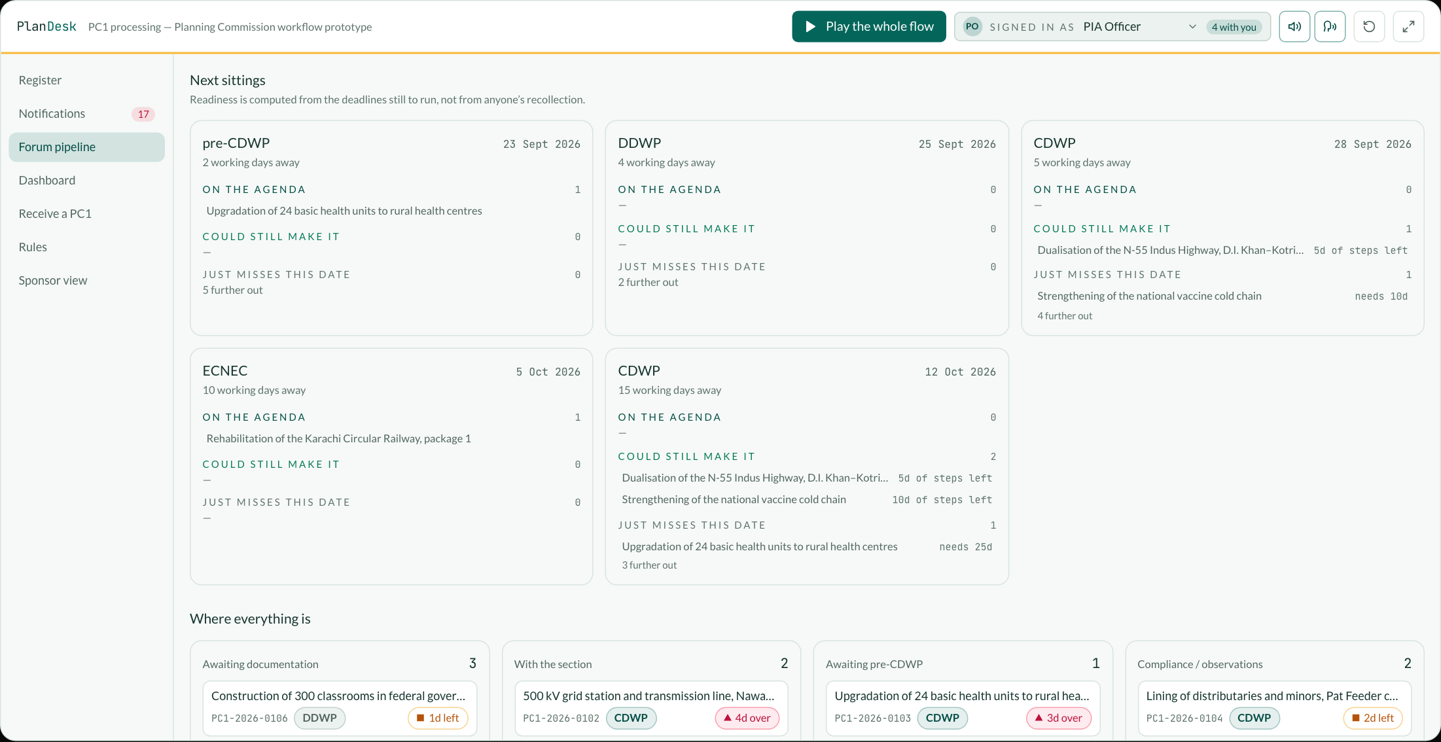Open Lining of distributaries card
Viewport: 1441px width, 742px height.
(1275, 709)
